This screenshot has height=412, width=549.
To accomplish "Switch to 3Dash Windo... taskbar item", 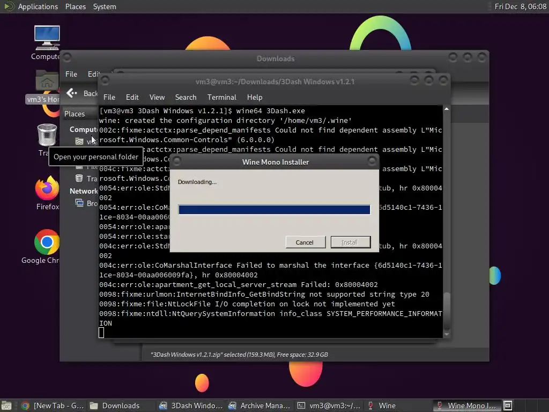I will tap(191, 406).
